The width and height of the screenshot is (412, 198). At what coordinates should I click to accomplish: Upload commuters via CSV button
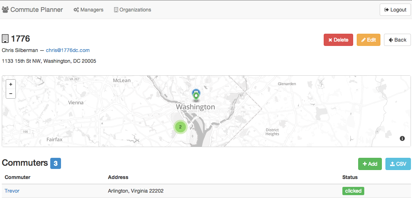pyautogui.click(x=398, y=164)
